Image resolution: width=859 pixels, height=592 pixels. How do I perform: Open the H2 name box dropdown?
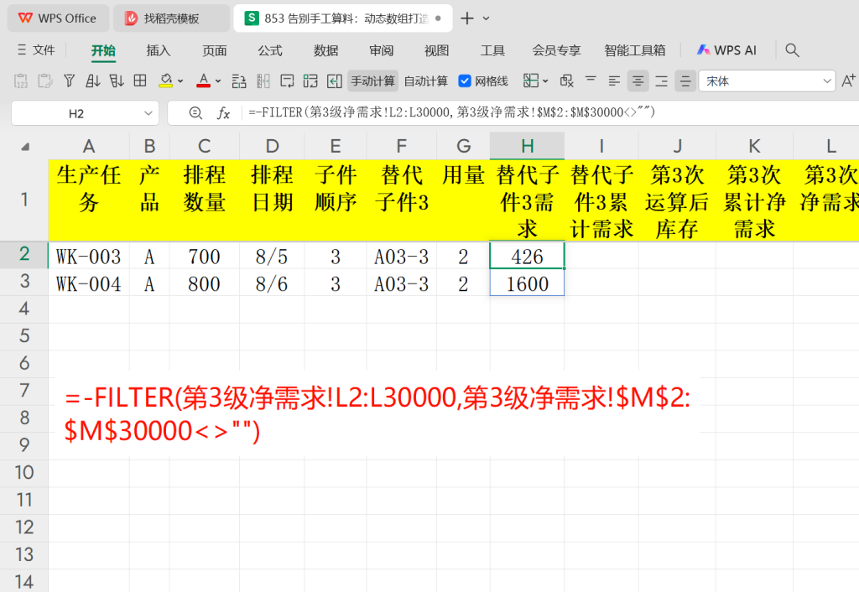point(148,113)
